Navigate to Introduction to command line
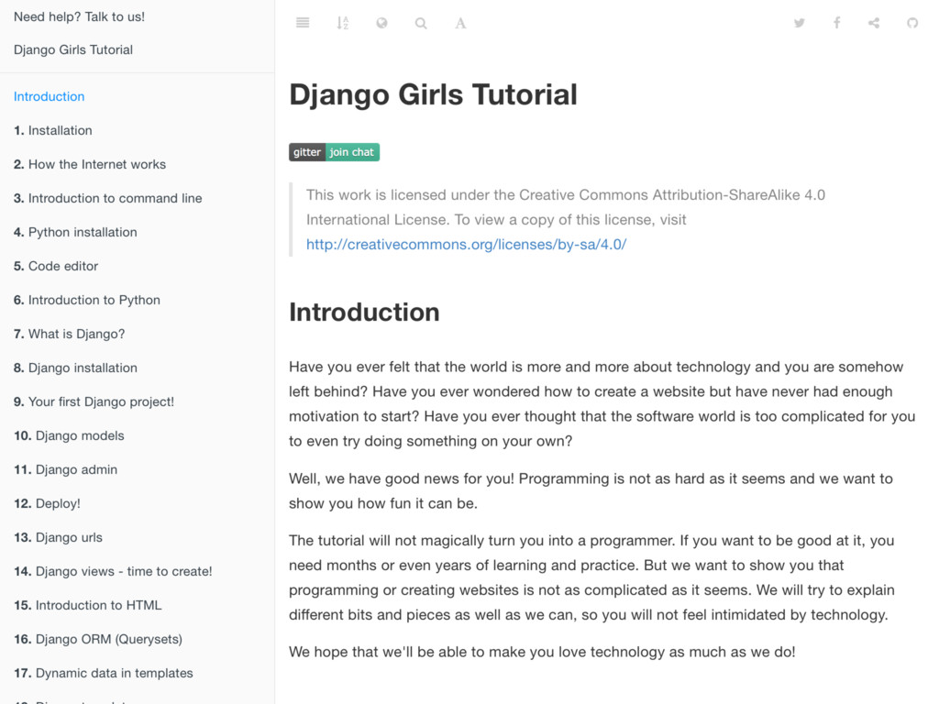The height and width of the screenshot is (704, 939). [108, 198]
